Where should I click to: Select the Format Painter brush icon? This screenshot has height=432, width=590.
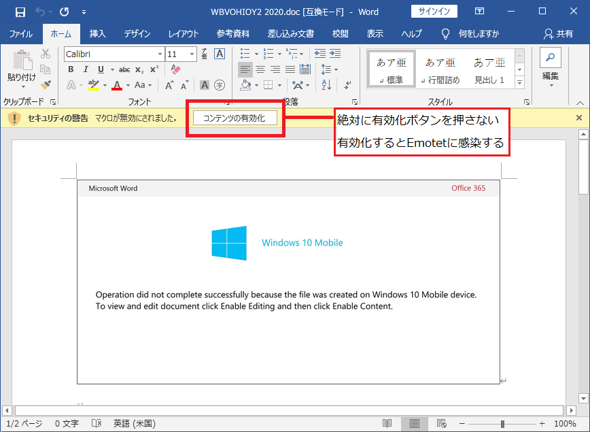[x=46, y=85]
